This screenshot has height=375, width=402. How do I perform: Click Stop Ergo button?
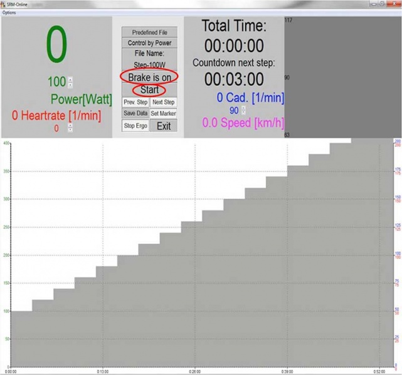tap(135, 126)
